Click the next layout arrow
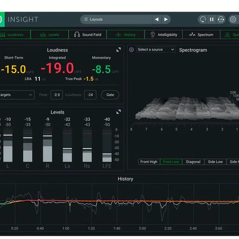The image size is (239, 239). pos(166,19)
